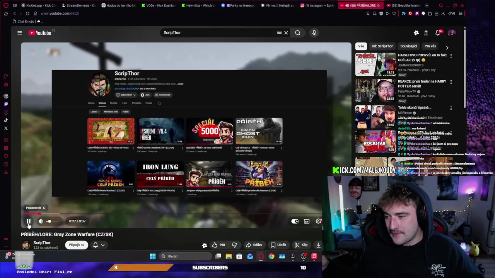495x278 pixels.
Task: Click the ScripThor channel name under the video
Action: [x=42, y=243]
